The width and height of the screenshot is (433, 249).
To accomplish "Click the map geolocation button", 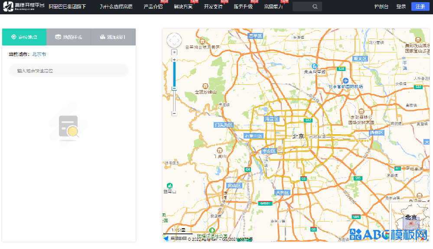I will pos(174,52).
